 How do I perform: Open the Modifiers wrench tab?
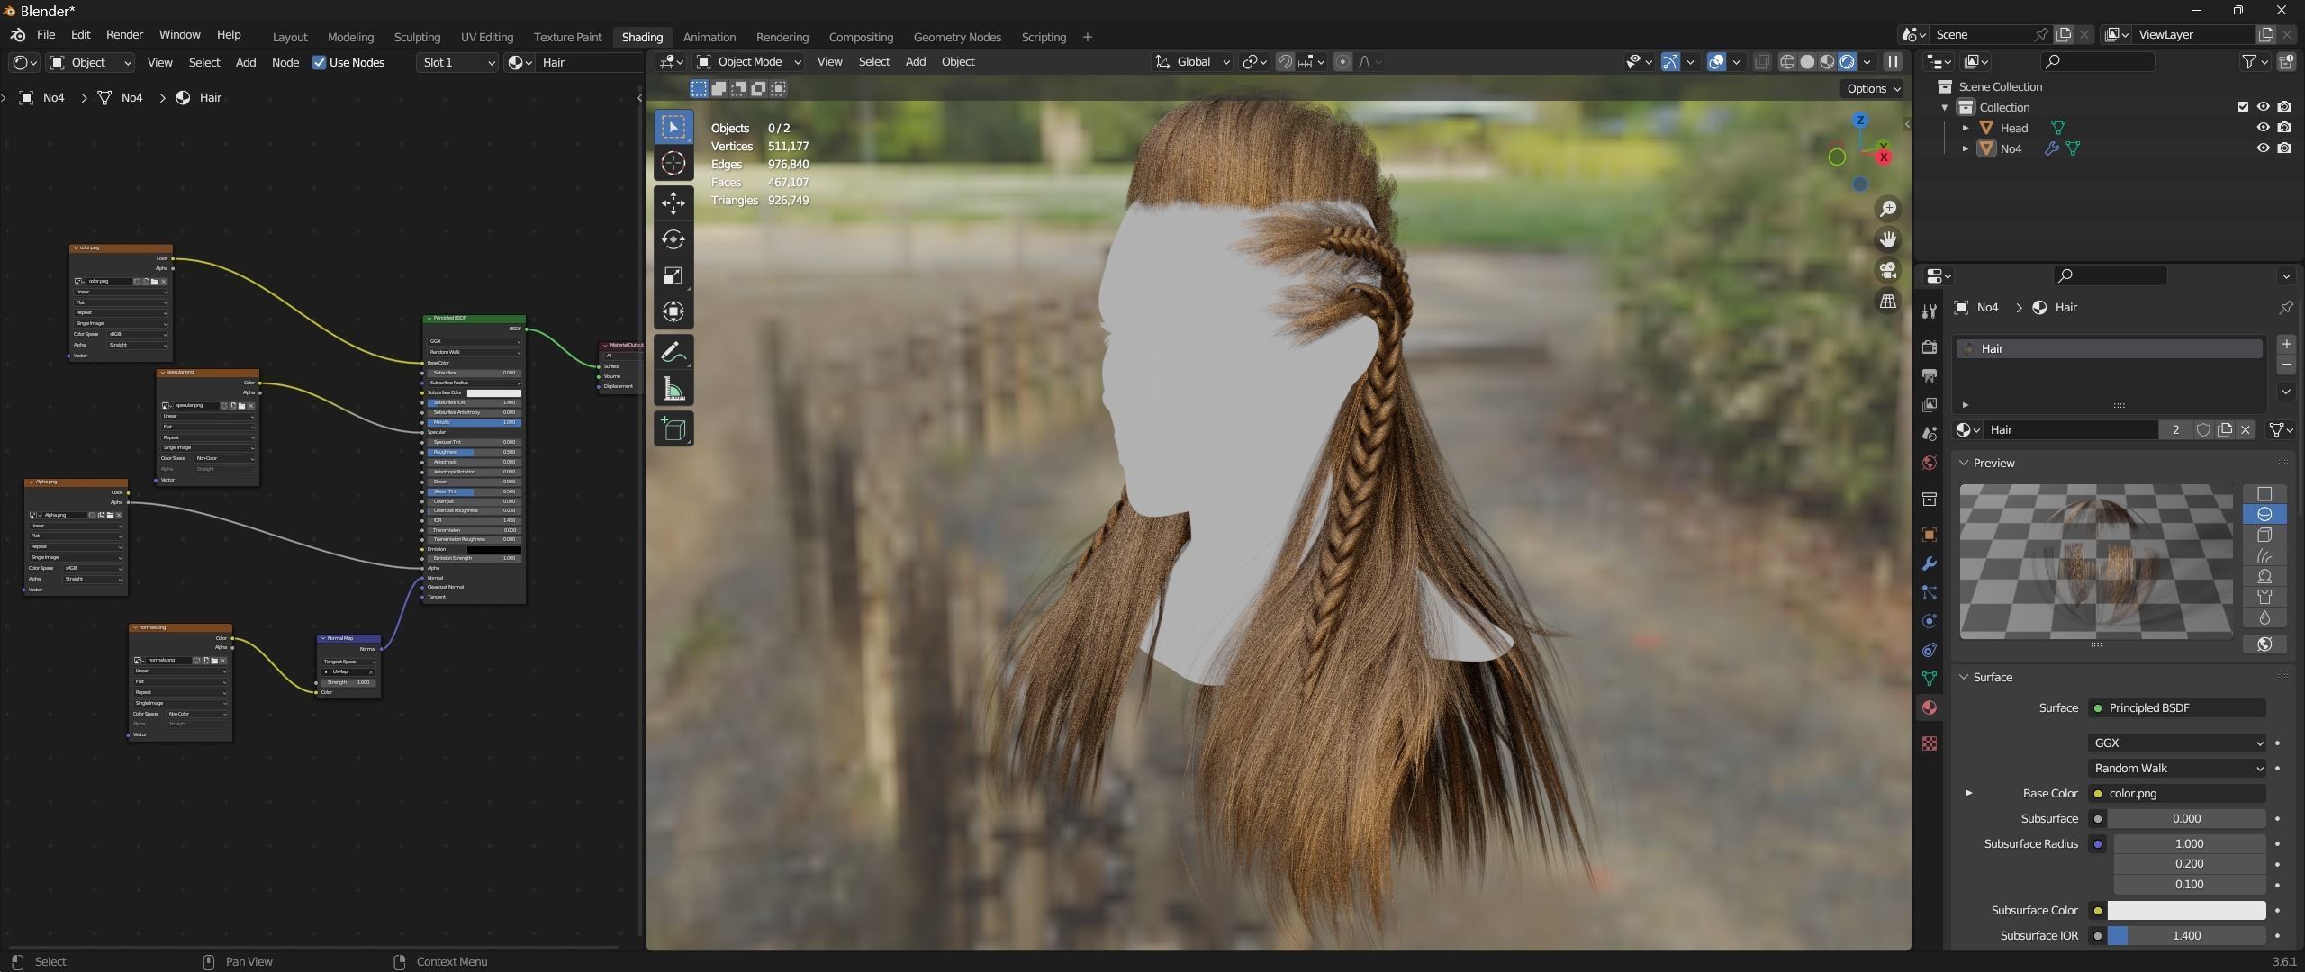tap(1929, 563)
